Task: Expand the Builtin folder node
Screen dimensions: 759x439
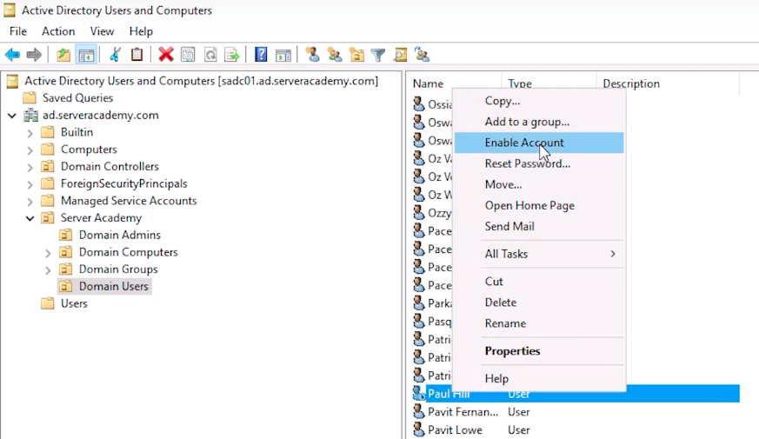Action: pos(30,133)
